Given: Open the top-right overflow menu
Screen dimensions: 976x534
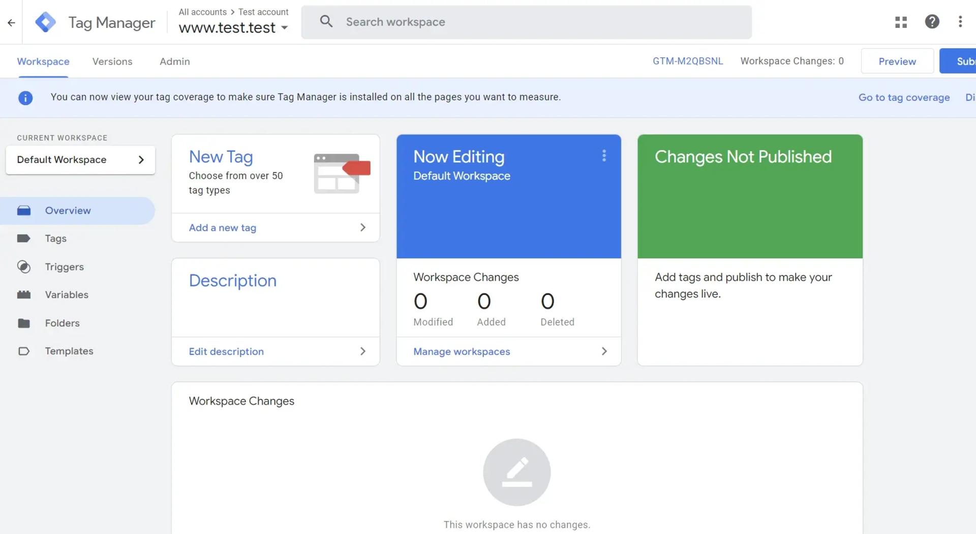Looking at the screenshot, I should (x=961, y=22).
